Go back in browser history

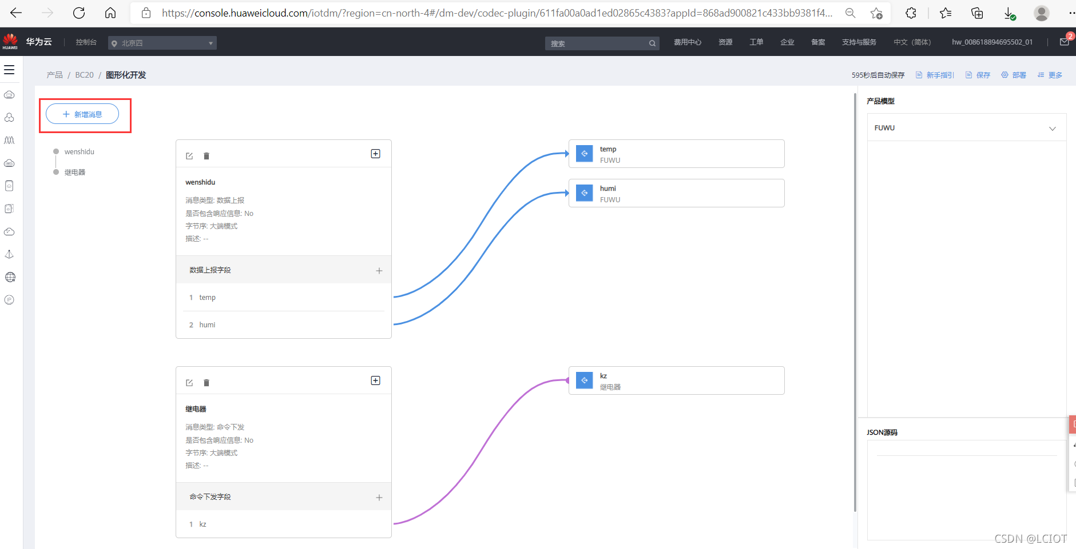16,13
